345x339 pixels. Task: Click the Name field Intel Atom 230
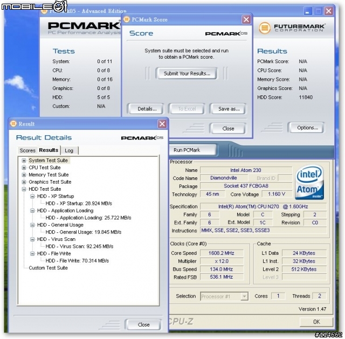(246, 170)
